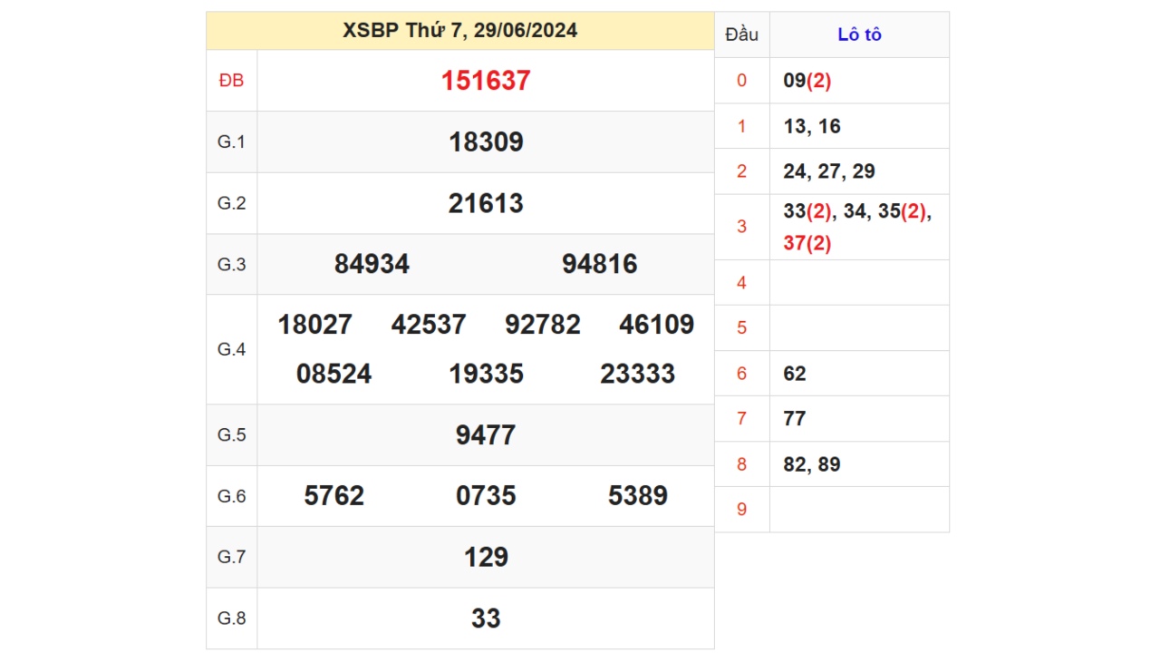
Task: Click the lô tô value 62
Action: point(795,374)
